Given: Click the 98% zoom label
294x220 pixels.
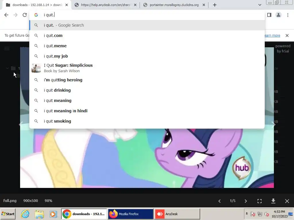Looking at the screenshot, I should (48, 201).
